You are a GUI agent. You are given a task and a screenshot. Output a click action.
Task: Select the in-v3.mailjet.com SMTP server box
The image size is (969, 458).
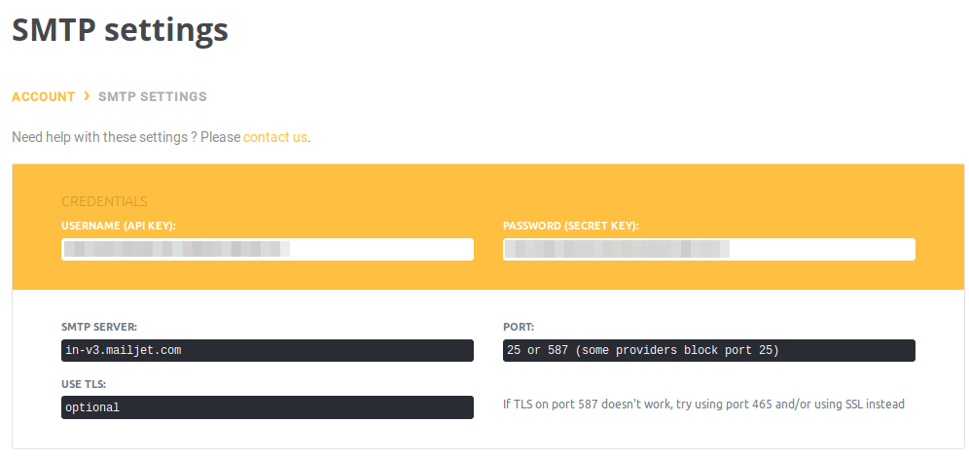(267, 350)
